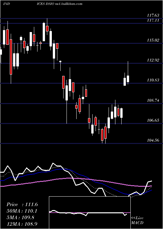
Task: Click the 5MA : 109.8 readout
Action: tap(20, 217)
